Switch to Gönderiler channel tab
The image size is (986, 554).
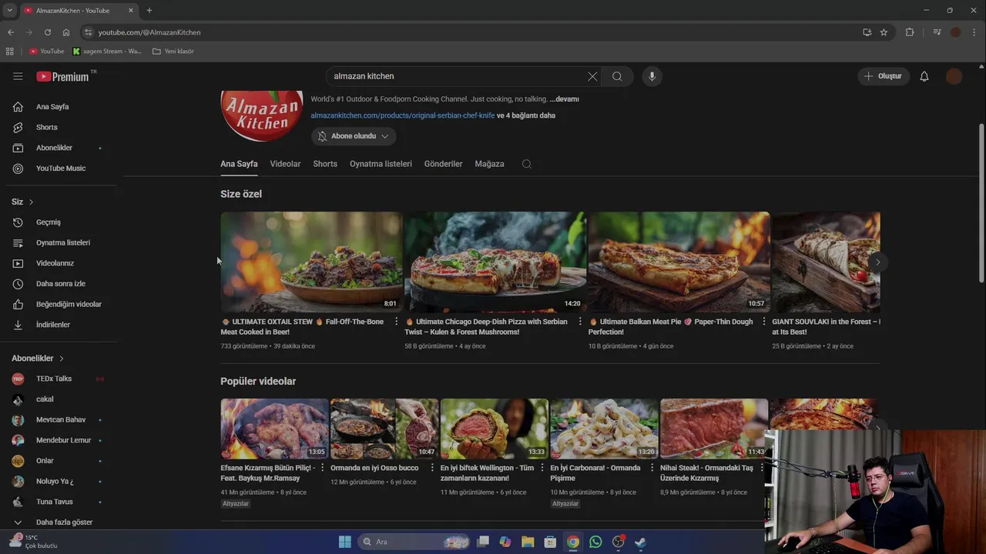443,164
